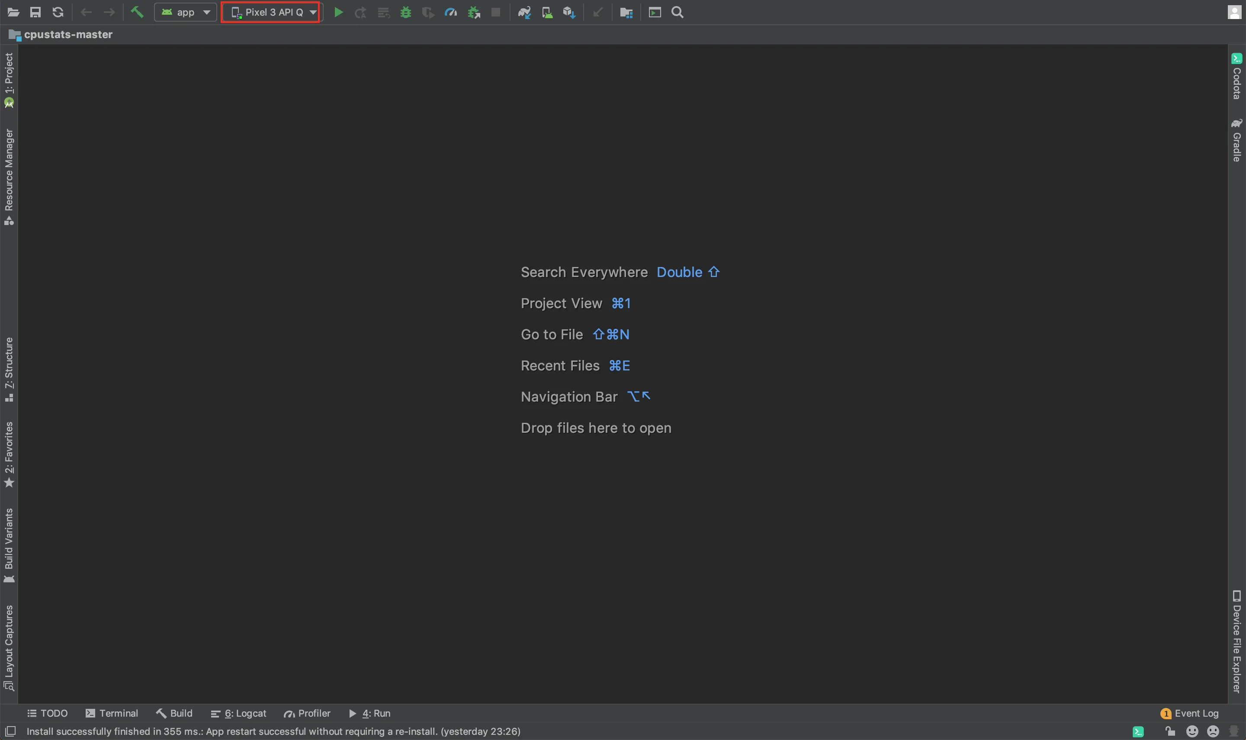Image resolution: width=1246 pixels, height=740 pixels.
Task: Sync project with Gradle files elephant icon
Action: 524,13
